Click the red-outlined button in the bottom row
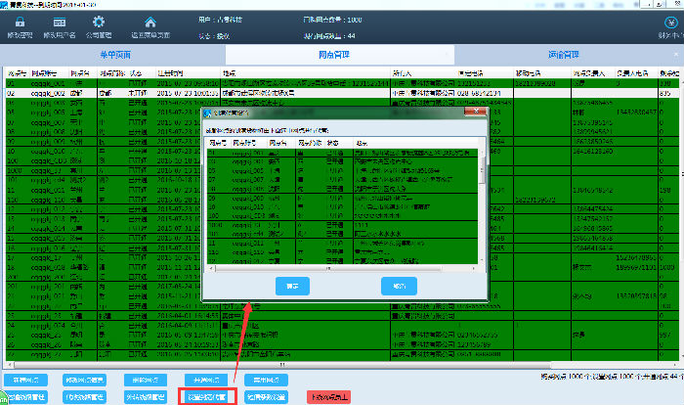 (208, 397)
